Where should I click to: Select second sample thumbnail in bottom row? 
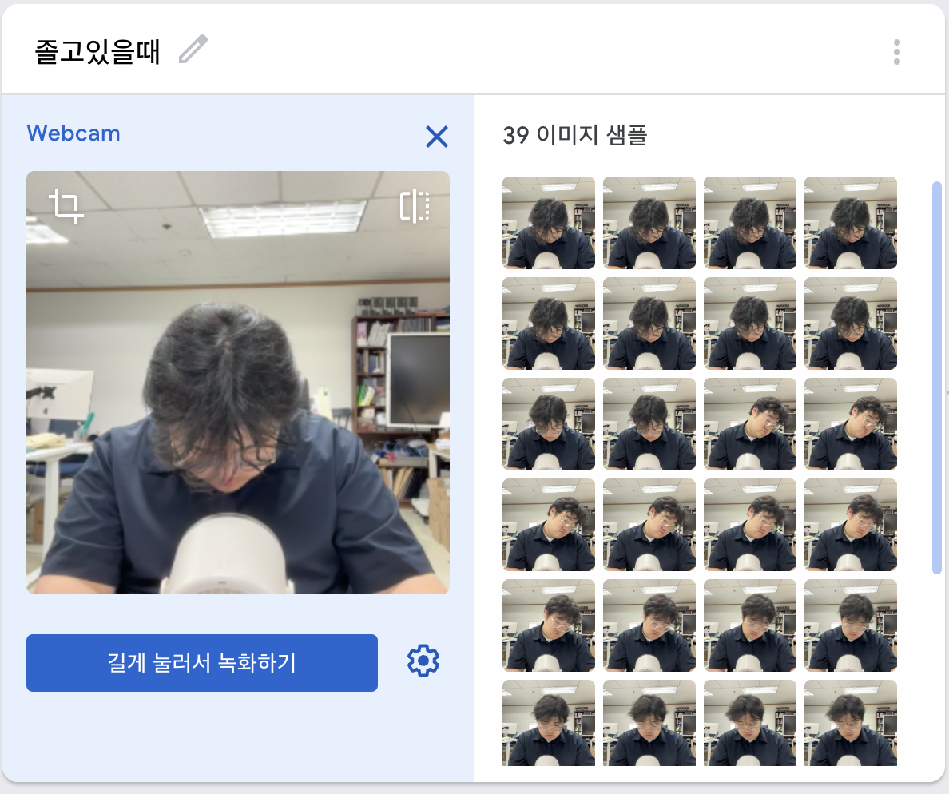click(649, 723)
